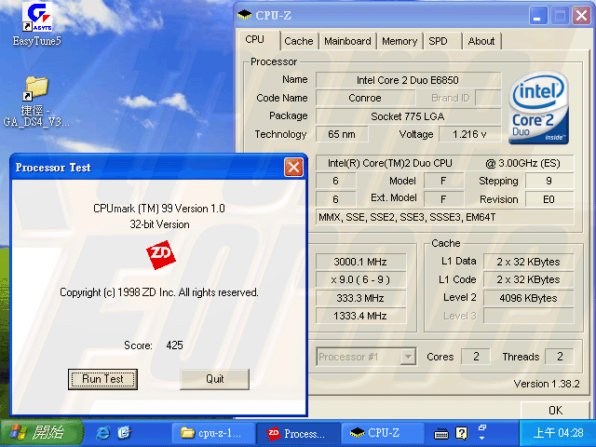Switch to Process... taskbar button
Image resolution: width=596 pixels, height=447 pixels.
tap(298, 433)
